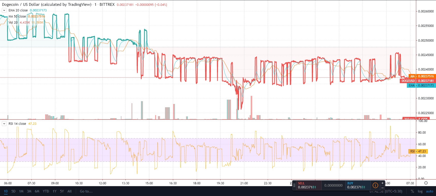Open timezone menu showing UTC+5:30
This screenshot has height=196, width=436.
[x=386, y=191]
